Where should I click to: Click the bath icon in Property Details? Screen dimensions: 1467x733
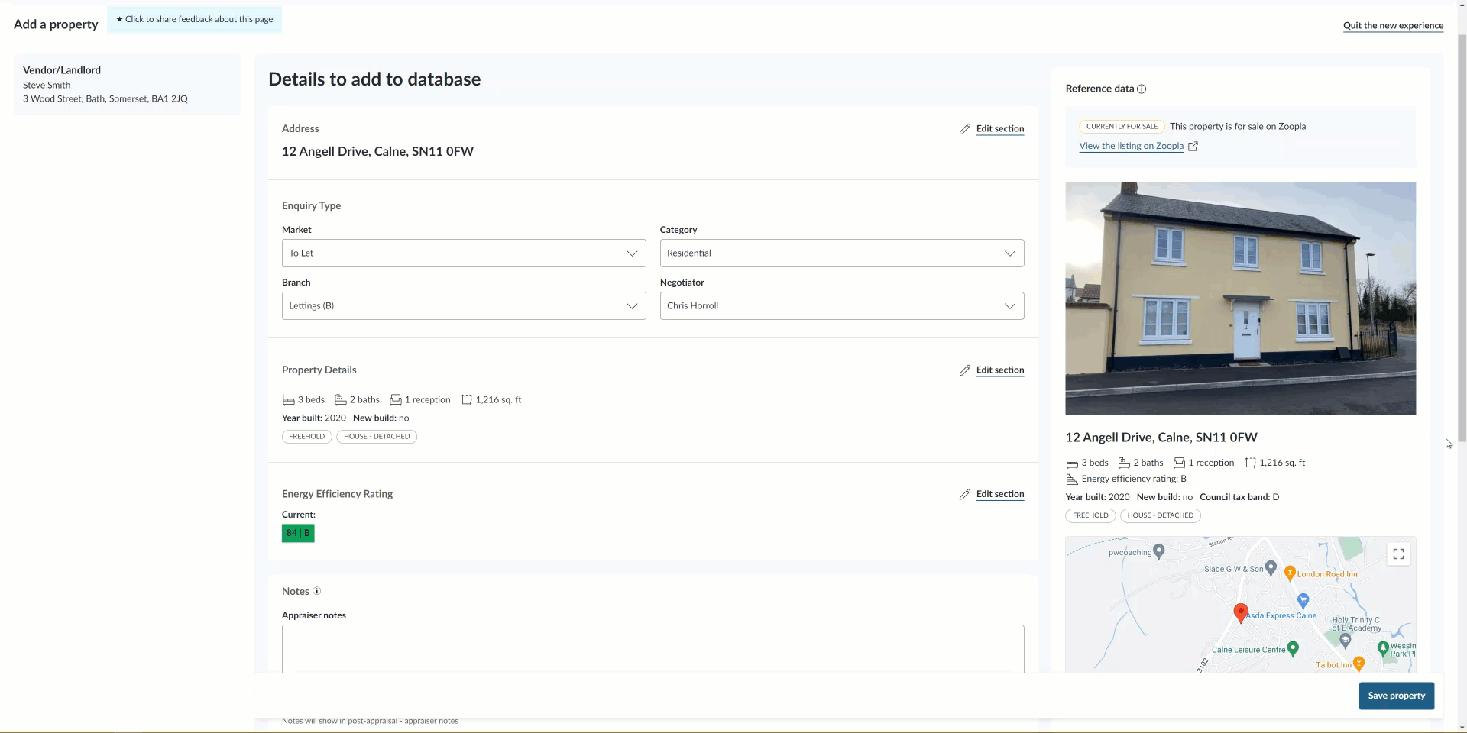(341, 400)
